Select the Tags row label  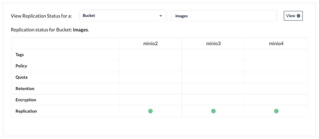tap(20, 55)
